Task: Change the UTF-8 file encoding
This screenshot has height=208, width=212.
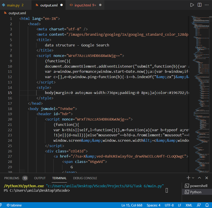Action: tap(169, 205)
